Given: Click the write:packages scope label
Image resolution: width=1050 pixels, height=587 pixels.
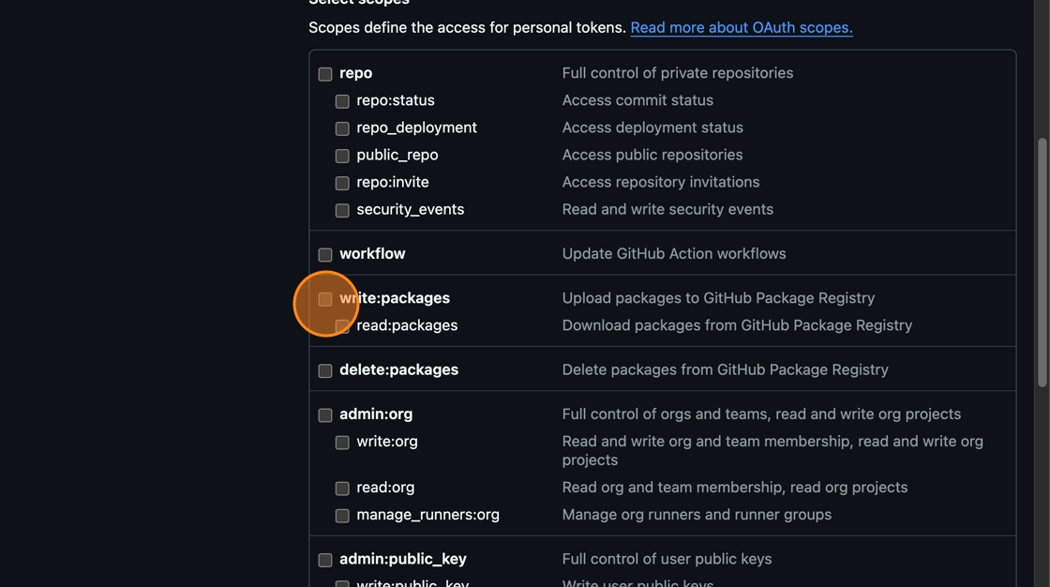Looking at the screenshot, I should (395, 298).
